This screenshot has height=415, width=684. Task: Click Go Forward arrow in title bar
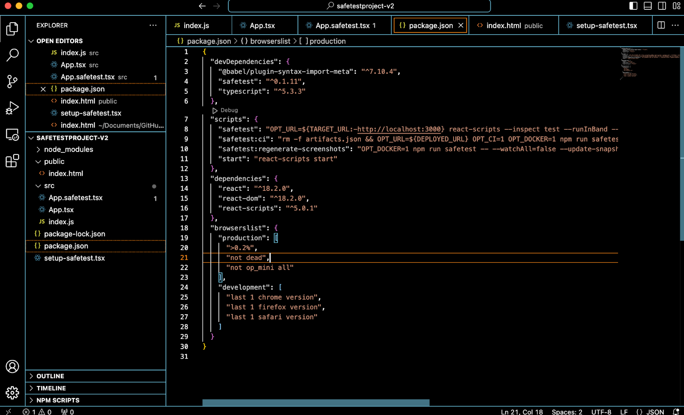(x=217, y=6)
